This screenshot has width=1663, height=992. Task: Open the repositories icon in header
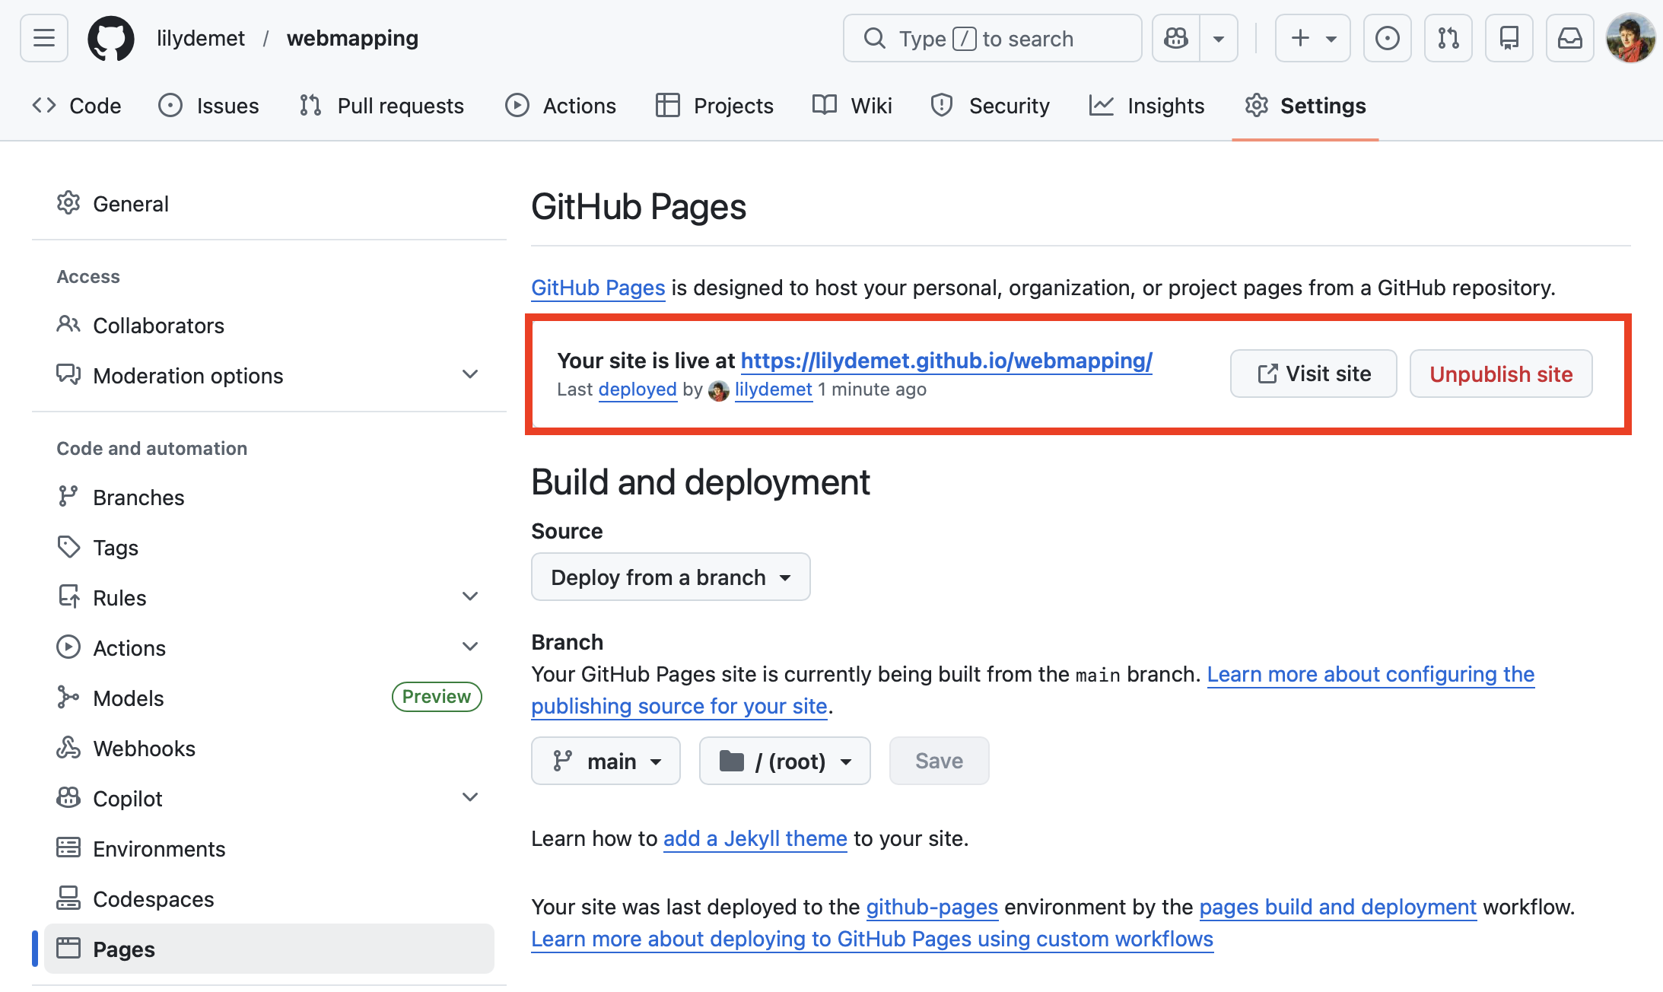tap(1509, 38)
